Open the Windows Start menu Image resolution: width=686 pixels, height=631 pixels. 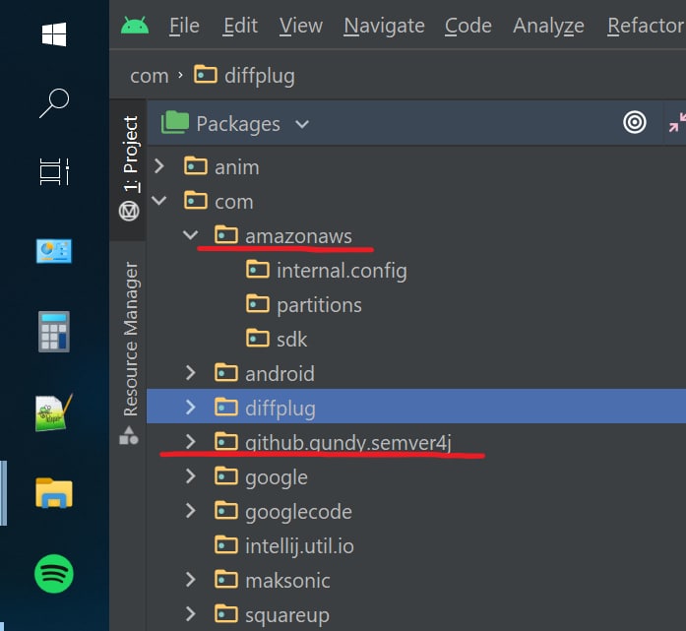pyautogui.click(x=54, y=34)
